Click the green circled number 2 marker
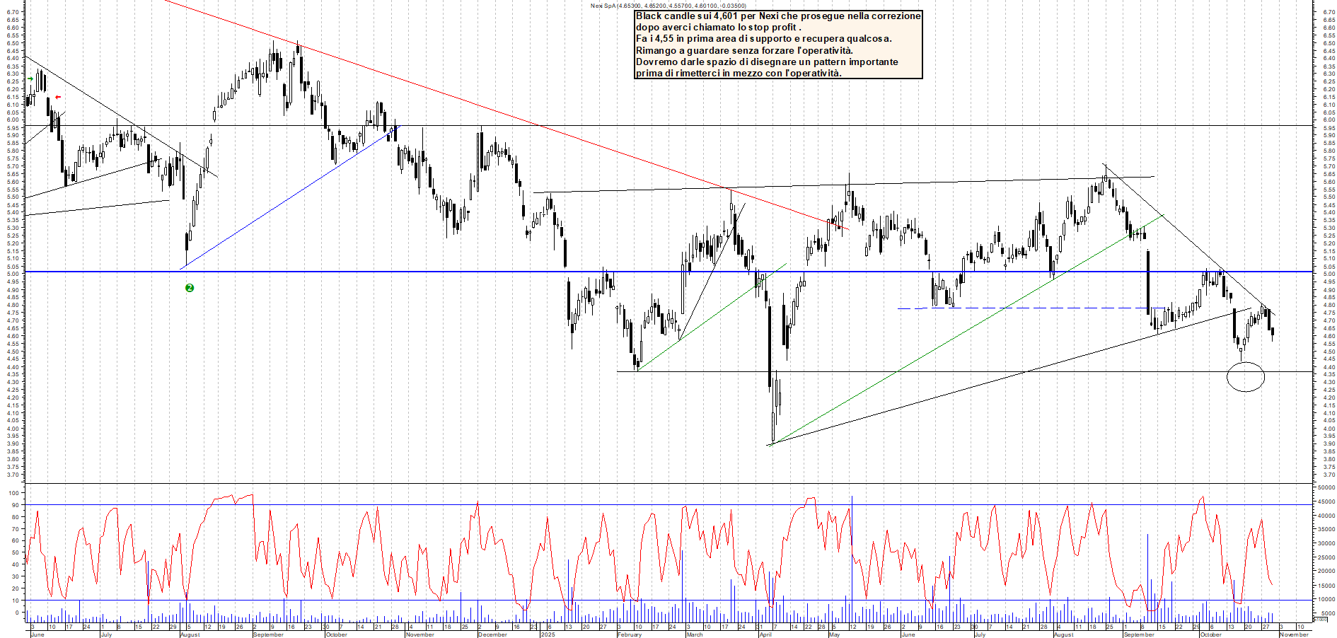The image size is (1337, 638). point(189,288)
